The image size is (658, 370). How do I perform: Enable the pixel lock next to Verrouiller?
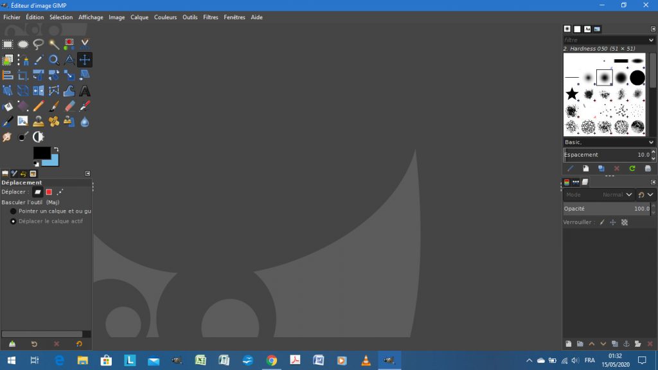click(x=601, y=222)
